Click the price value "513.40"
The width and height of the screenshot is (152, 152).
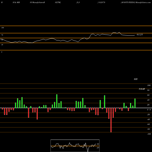pyautogui.click(x=142, y=89)
